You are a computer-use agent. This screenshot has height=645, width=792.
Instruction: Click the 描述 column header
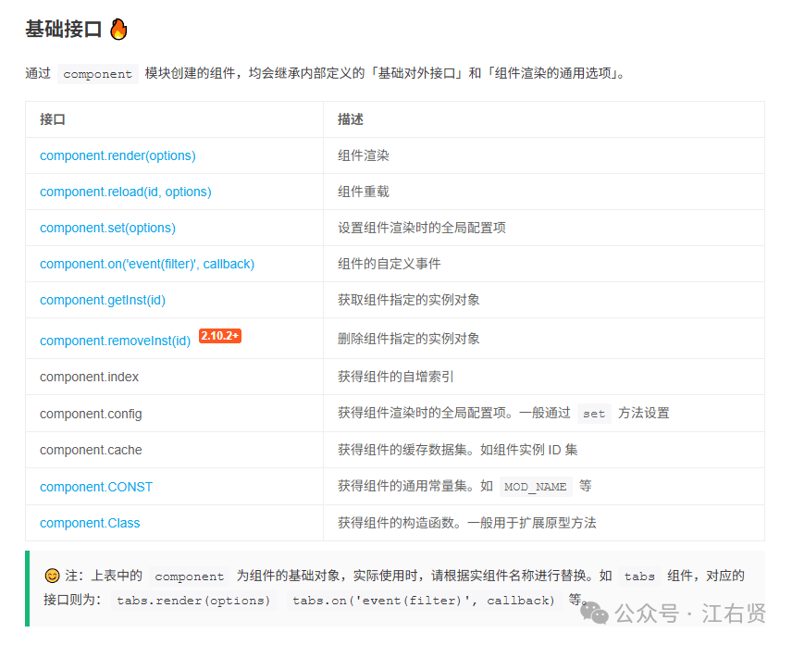point(350,119)
